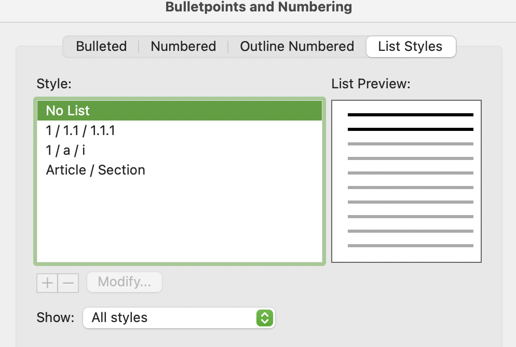Open the Outline Numbered tab
Viewport: 516px width, 347px height.
click(x=297, y=46)
